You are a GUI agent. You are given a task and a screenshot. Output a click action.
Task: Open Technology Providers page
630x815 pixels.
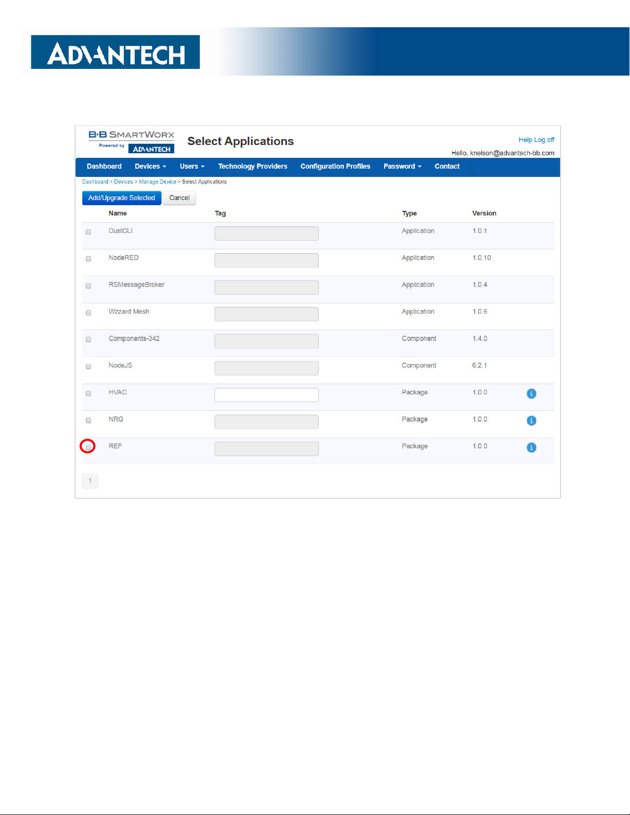(x=253, y=167)
